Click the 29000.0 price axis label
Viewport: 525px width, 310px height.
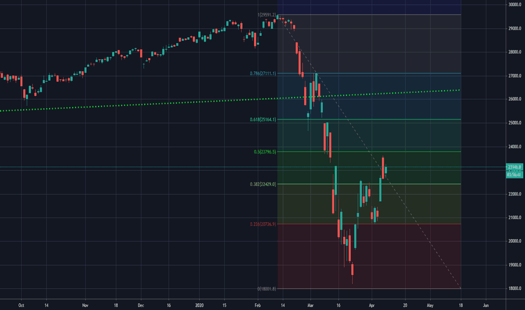pos(515,29)
